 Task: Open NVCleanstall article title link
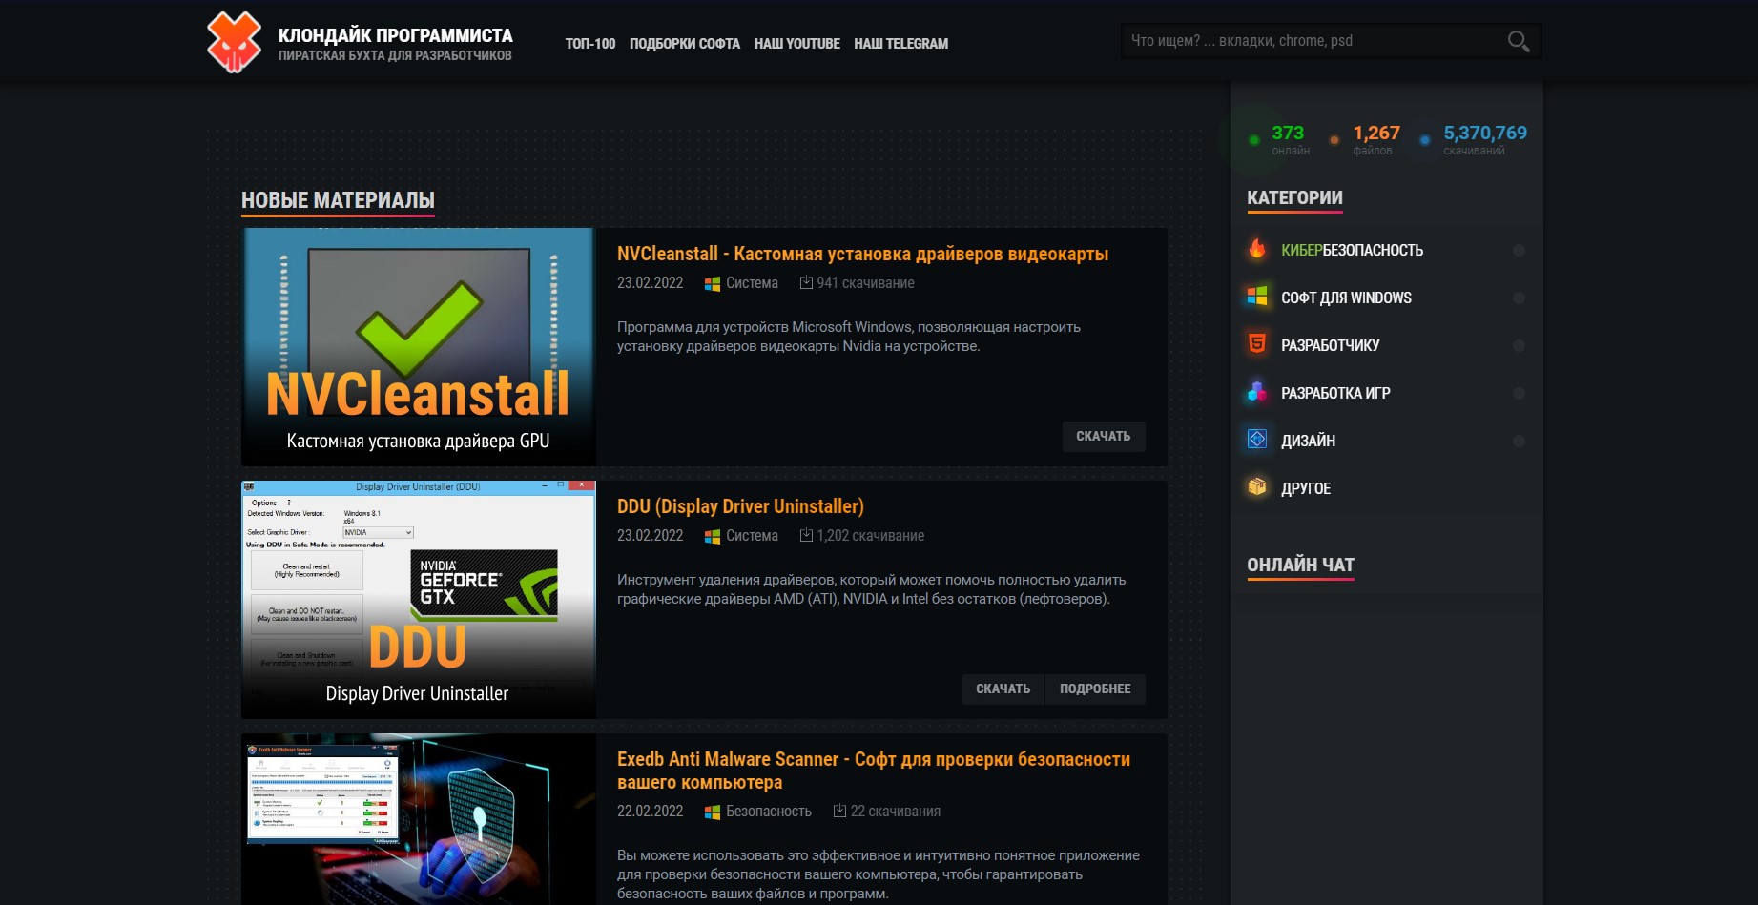tap(862, 254)
